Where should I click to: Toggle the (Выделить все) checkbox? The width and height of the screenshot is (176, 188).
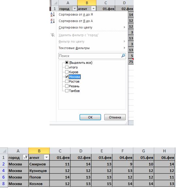pos(67,62)
